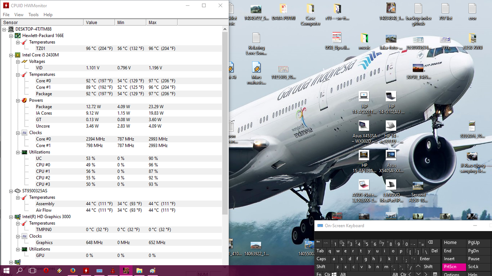The height and width of the screenshot is (276, 492).
Task: Collapse the Intel(R) HD Graphics 3000 node
Action: (x=11, y=217)
